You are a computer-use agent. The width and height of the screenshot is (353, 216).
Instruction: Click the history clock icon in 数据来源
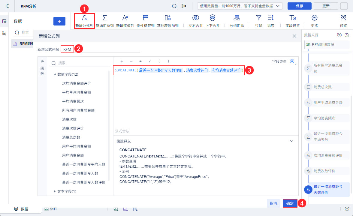(x=339, y=35)
